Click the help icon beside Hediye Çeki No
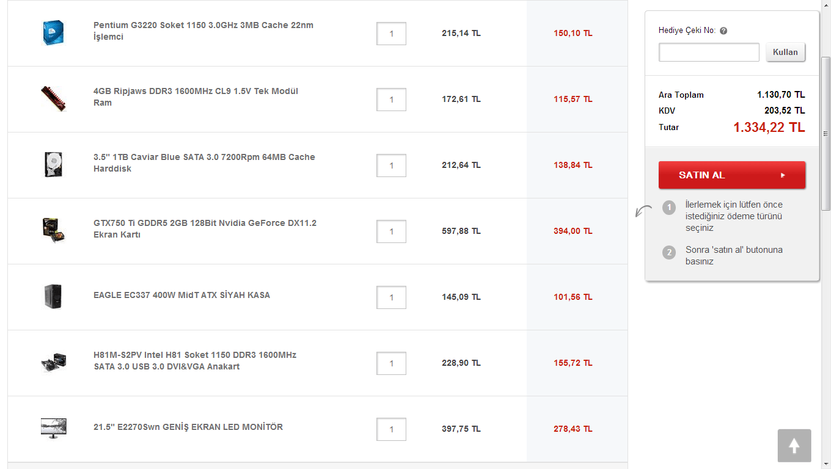Viewport: 831px width, 469px height. [723, 31]
